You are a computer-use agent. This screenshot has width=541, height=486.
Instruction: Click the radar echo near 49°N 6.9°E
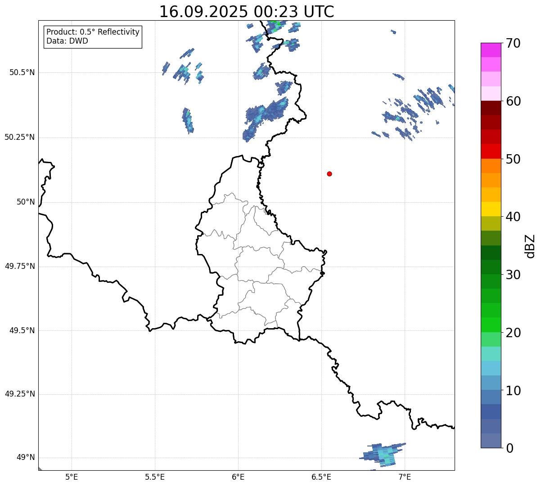383,454
